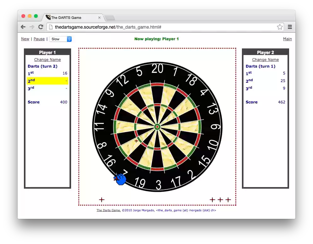Pause the current game
Screen dimensions: 313x244
point(39,39)
